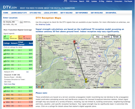This screenshot has height=109, width=135.
Task: Click the Go! button
Action: tap(21, 22)
